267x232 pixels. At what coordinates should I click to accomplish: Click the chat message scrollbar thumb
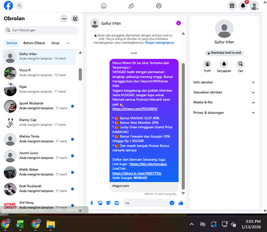[183, 126]
